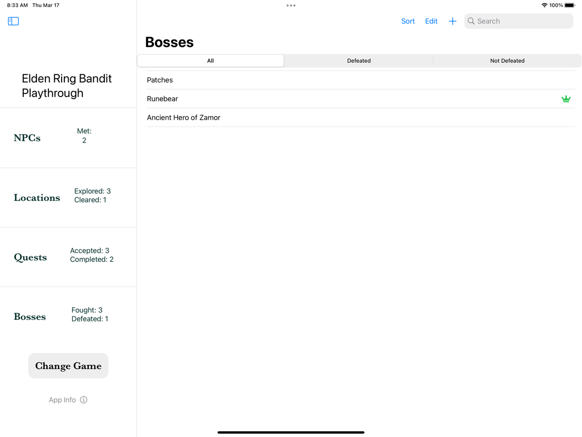The height and width of the screenshot is (437, 582).
Task: Check the Wi-Fi status icon
Action: coord(544,5)
